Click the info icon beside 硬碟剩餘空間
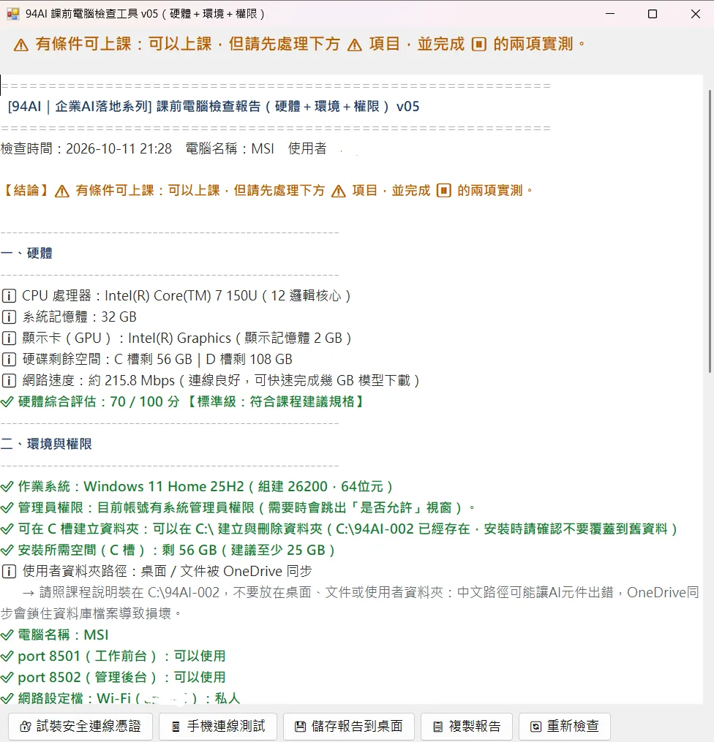This screenshot has height=742, width=714. click(9, 360)
